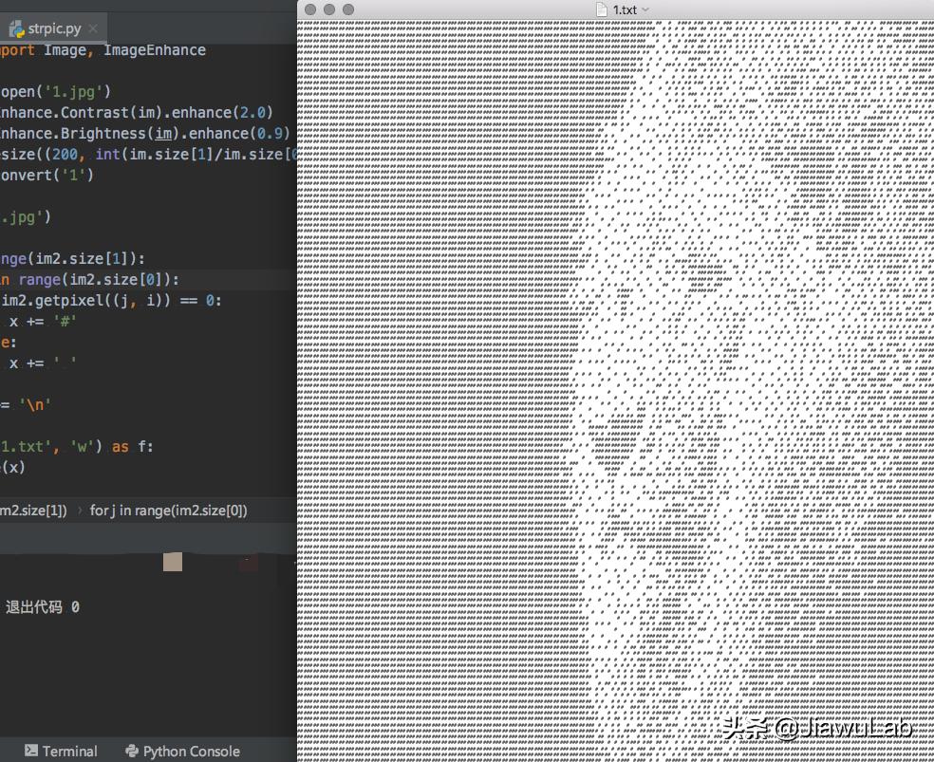Open the Python Console tool window
Screen dimensions: 934x762
[x=181, y=751]
